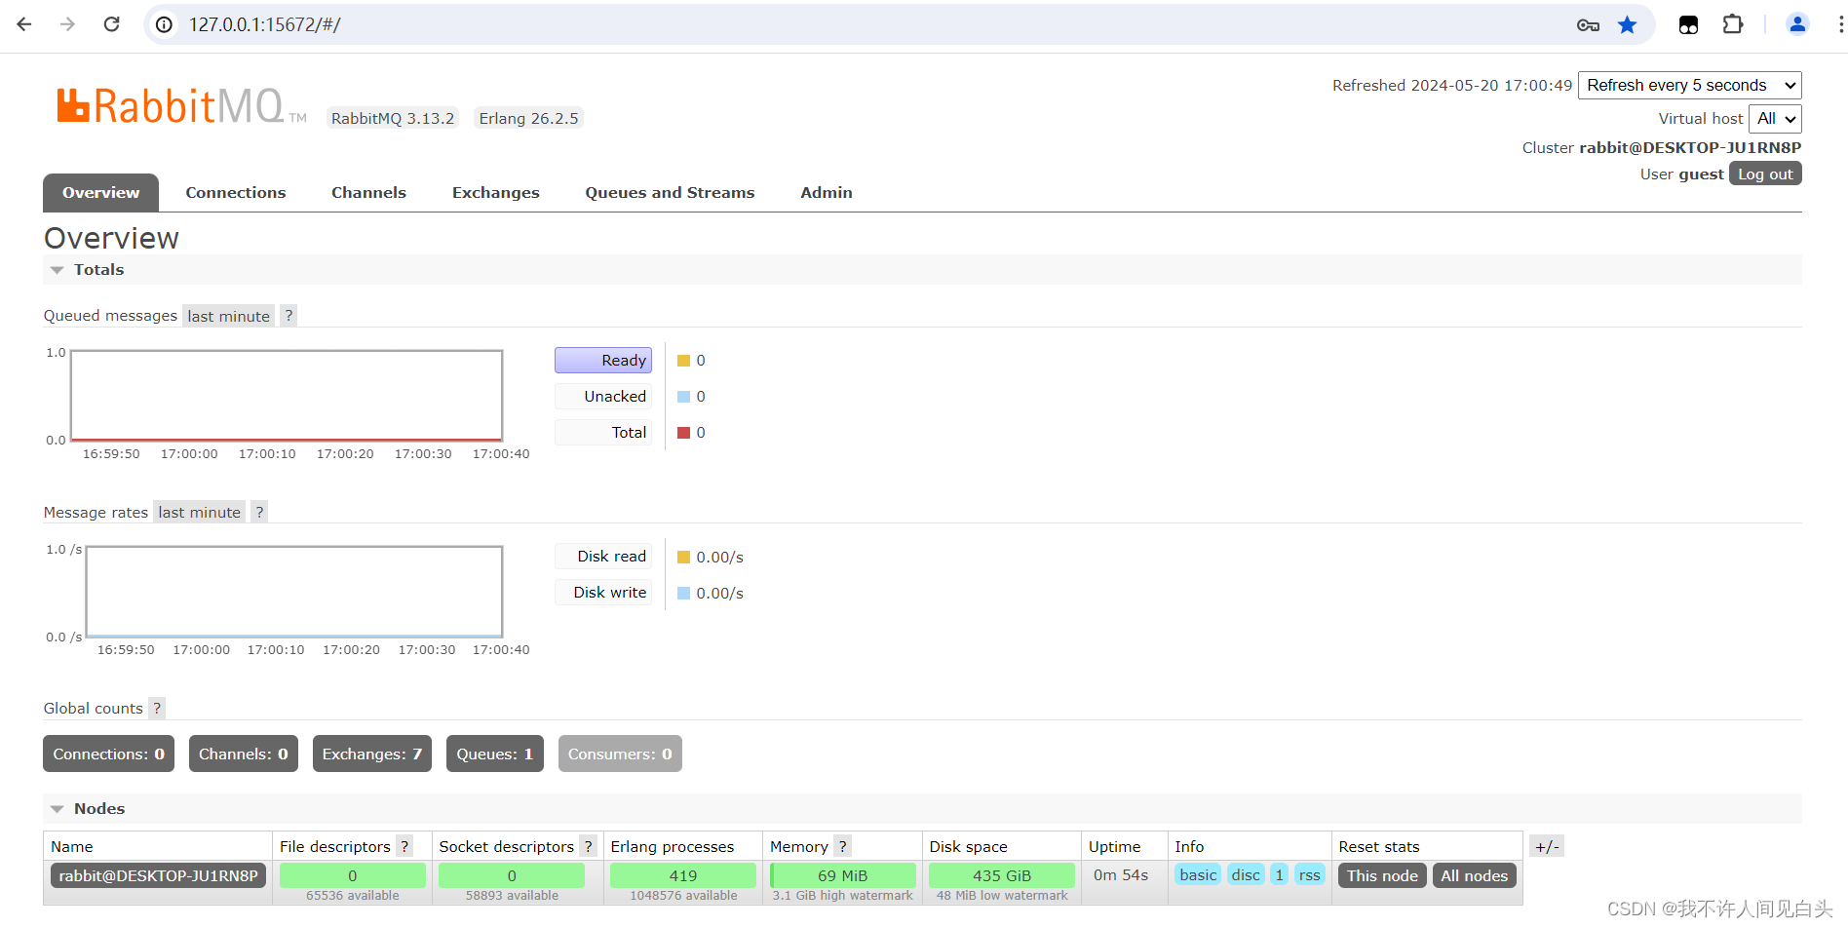1848x928 pixels.
Task: Click the yellow Ready color swatch
Action: (x=683, y=361)
